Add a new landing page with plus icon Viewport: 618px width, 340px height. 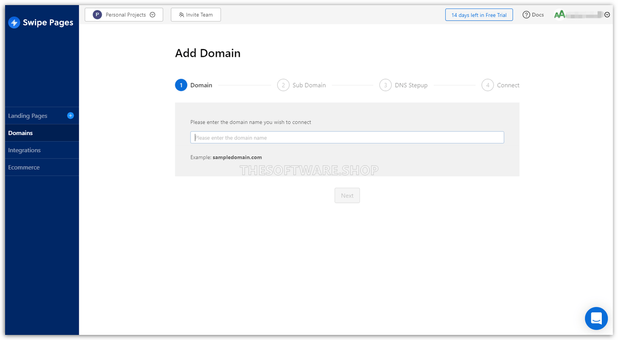pos(71,116)
